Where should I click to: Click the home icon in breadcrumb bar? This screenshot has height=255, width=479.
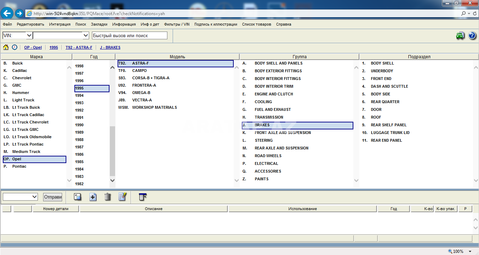(6, 47)
